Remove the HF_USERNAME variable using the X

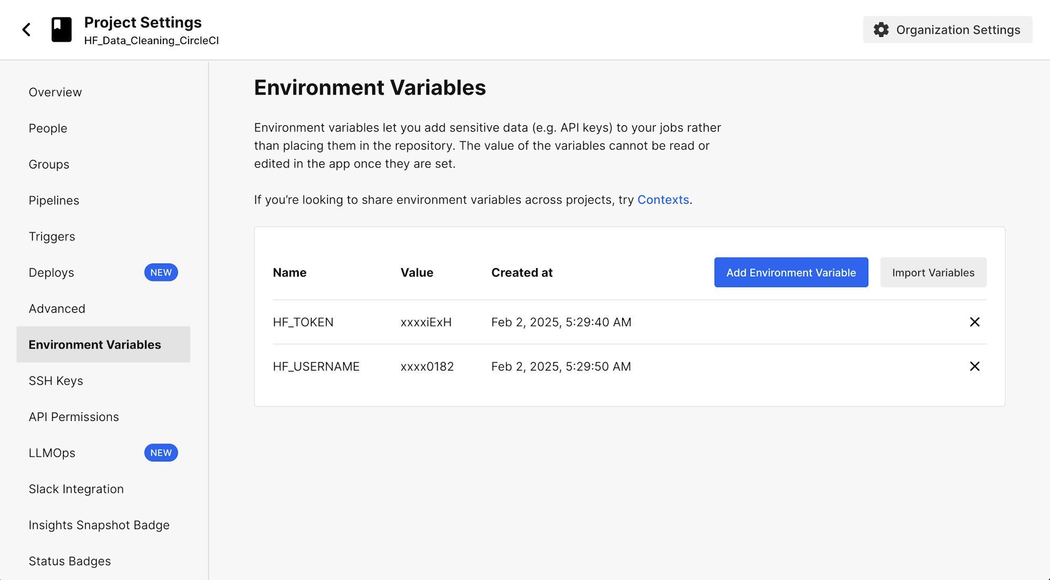(975, 366)
